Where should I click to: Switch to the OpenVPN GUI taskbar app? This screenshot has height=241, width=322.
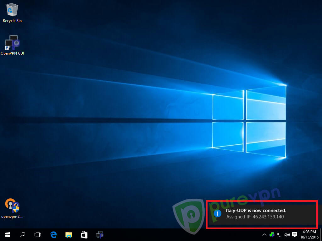pyautogui.click(x=100, y=235)
